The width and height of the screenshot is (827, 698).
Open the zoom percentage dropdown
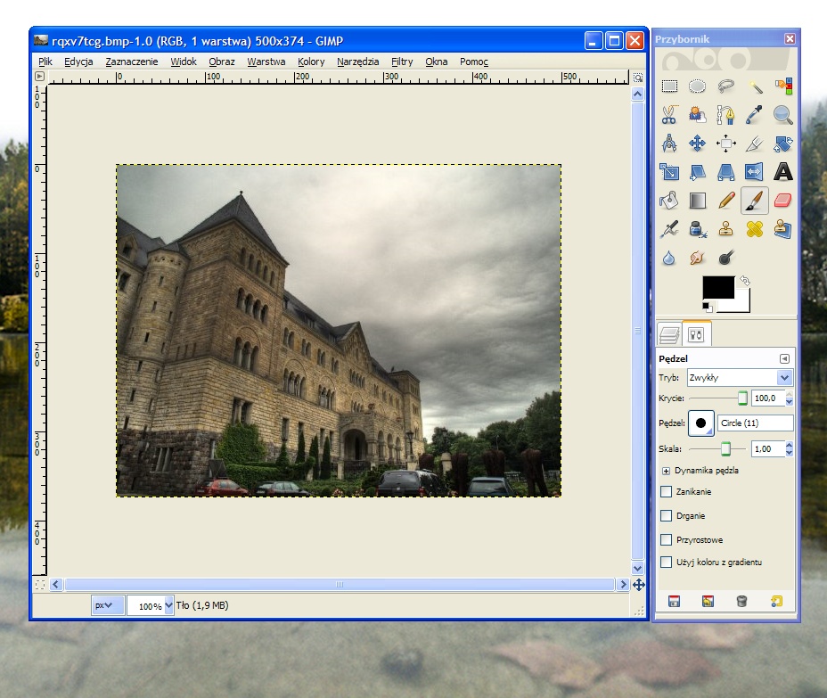[x=168, y=606]
